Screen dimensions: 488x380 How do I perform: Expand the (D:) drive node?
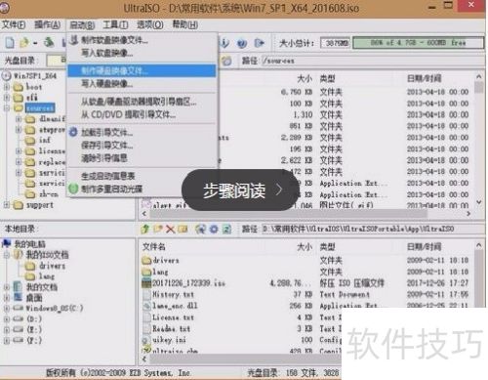tap(7, 318)
